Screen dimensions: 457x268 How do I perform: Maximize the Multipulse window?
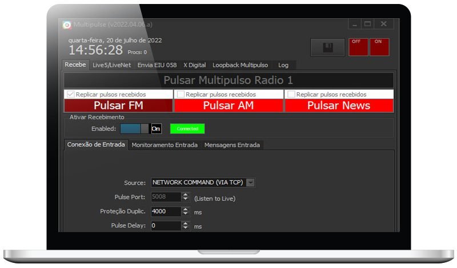point(367,24)
